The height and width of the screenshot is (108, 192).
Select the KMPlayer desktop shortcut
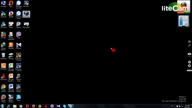click(19, 46)
